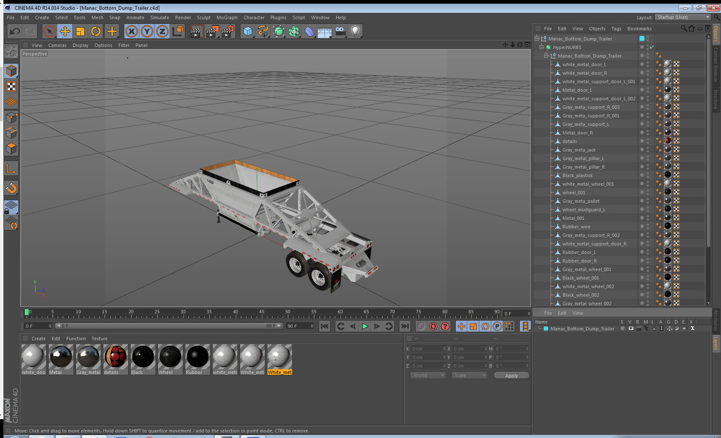Click the Apply coordinates button
The height and width of the screenshot is (438, 721).
(511, 376)
